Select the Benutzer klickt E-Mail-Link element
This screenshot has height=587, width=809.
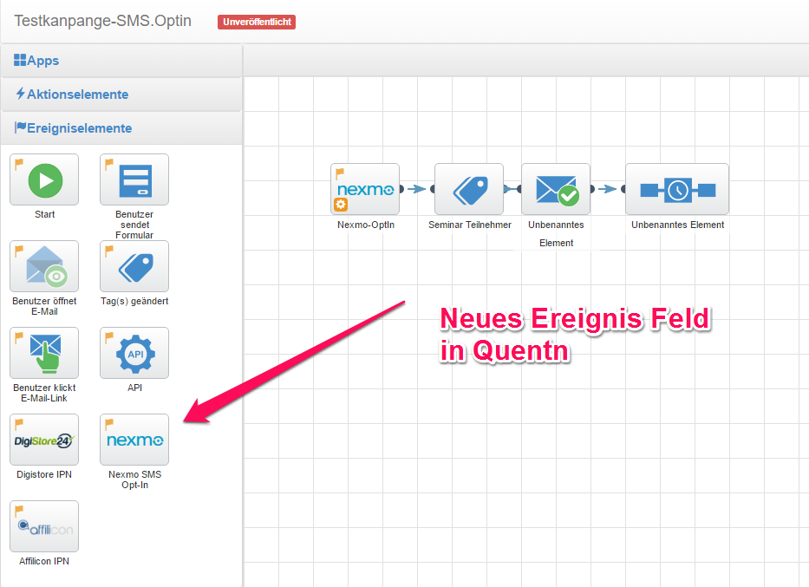44,353
